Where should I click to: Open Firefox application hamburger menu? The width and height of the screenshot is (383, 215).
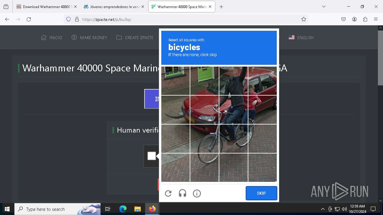click(x=376, y=19)
